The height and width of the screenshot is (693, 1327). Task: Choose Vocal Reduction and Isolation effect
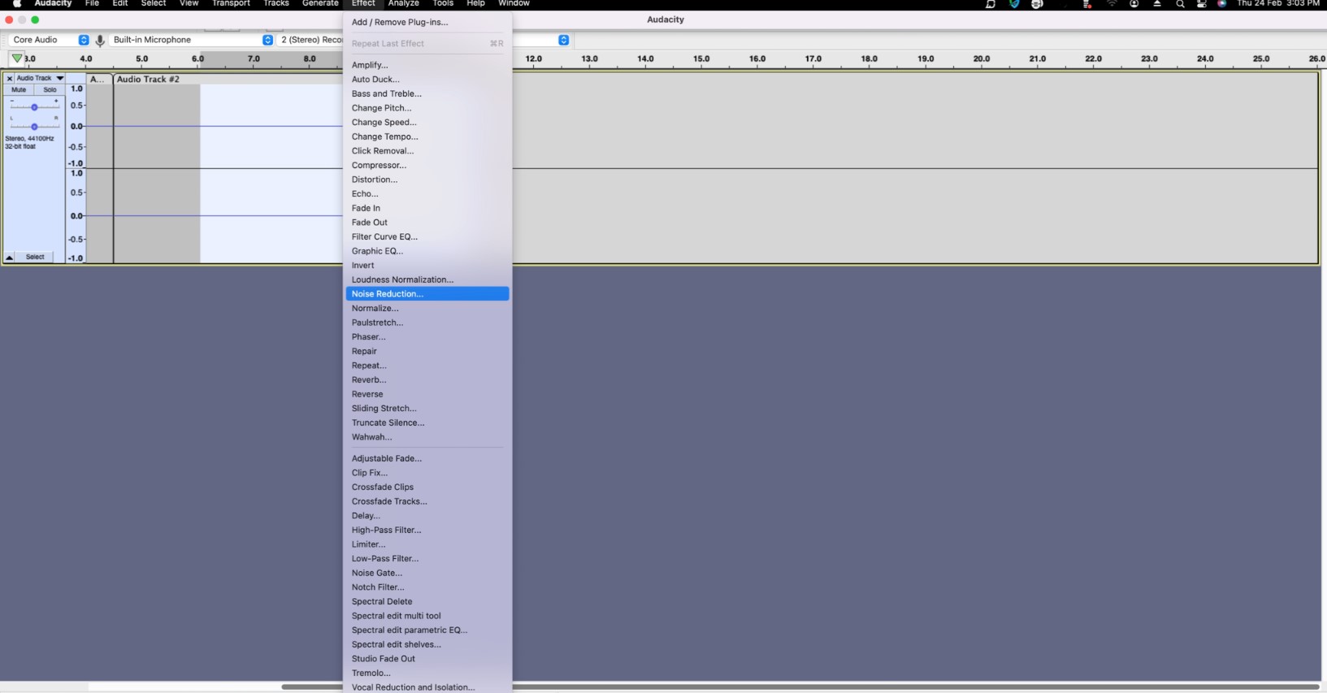(427, 687)
